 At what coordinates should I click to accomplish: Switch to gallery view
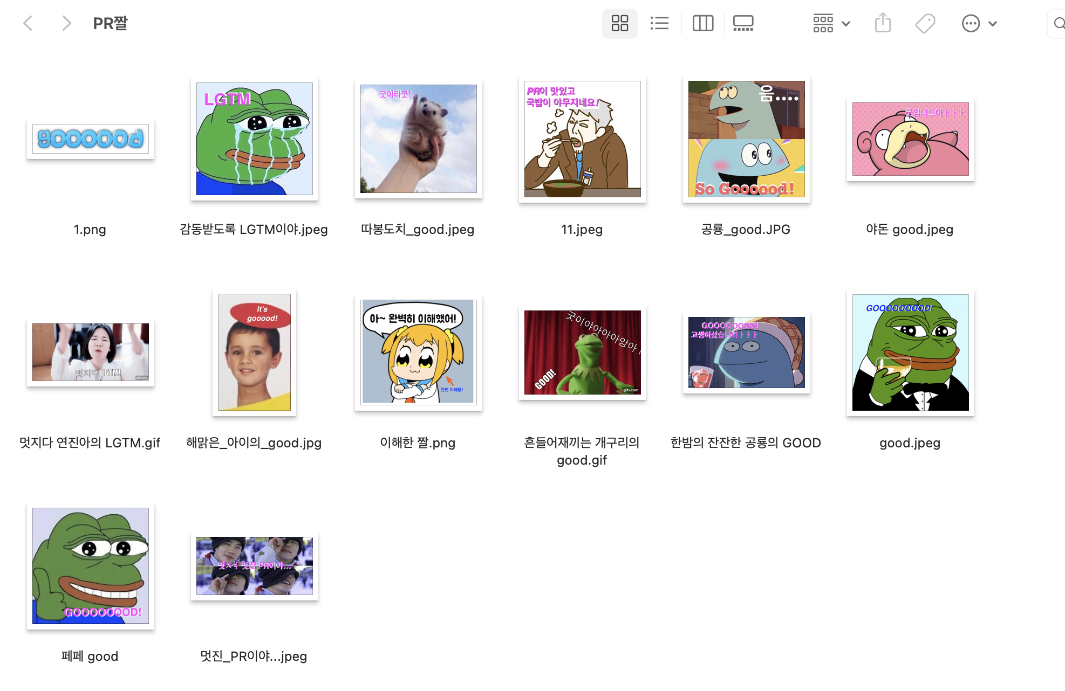(743, 23)
